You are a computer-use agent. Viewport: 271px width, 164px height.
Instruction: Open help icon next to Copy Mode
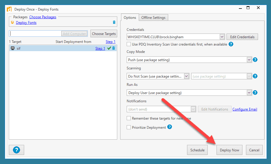(255, 60)
